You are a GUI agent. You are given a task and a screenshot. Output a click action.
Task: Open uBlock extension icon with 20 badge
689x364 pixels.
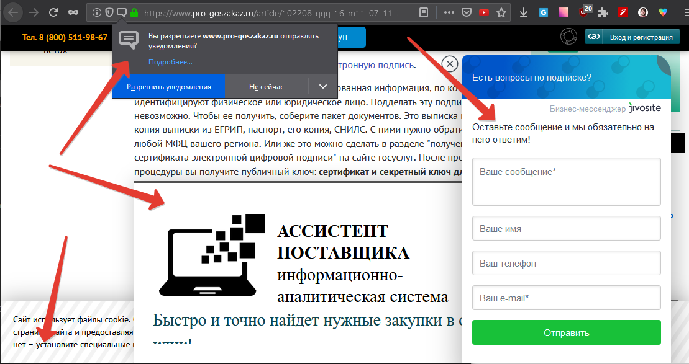pos(584,12)
